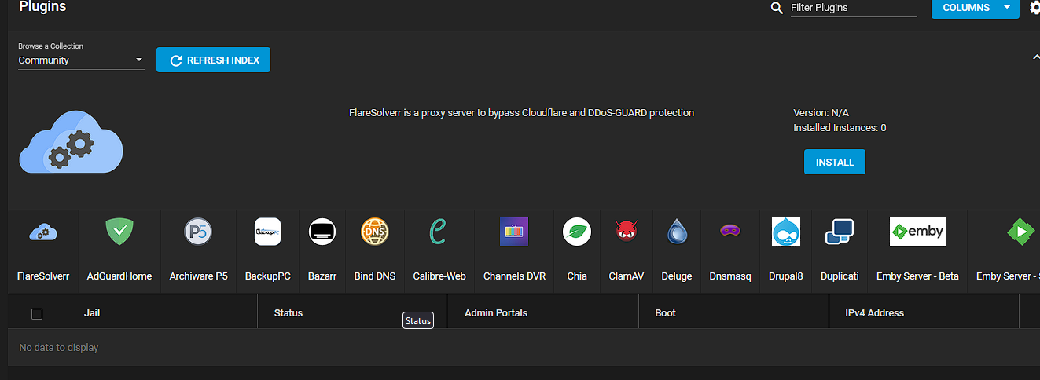The width and height of the screenshot is (1040, 380).
Task: Select the Deluge water drop icon
Action: (677, 232)
